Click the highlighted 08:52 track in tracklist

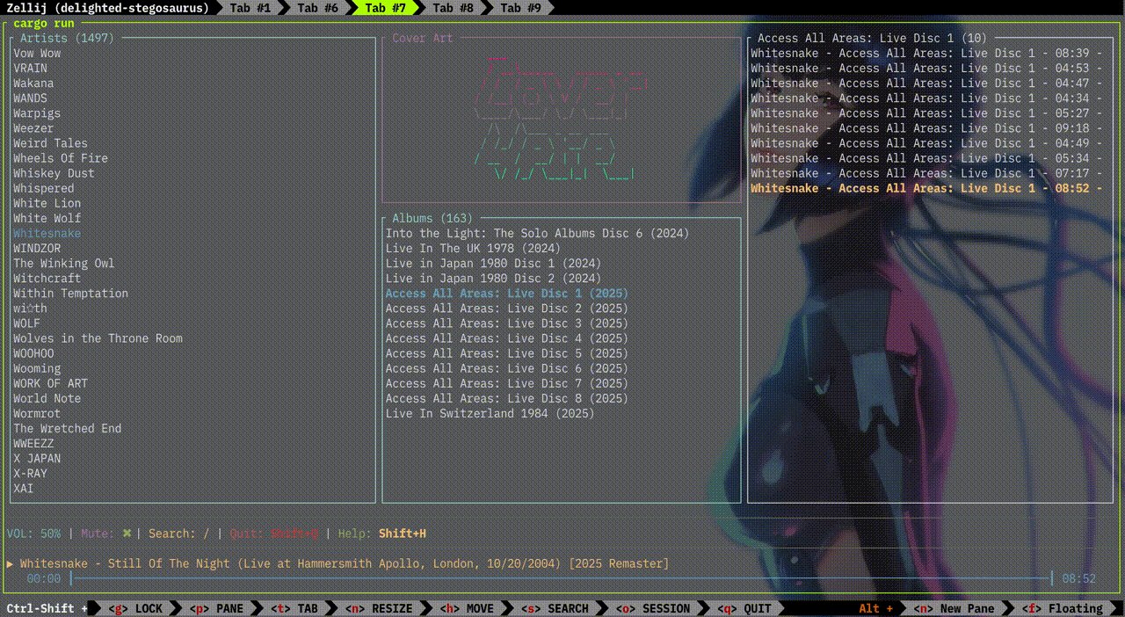(925, 188)
